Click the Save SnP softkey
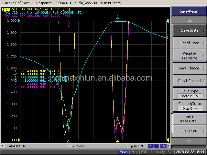Screen dimensions: 207x155 pos(190,131)
